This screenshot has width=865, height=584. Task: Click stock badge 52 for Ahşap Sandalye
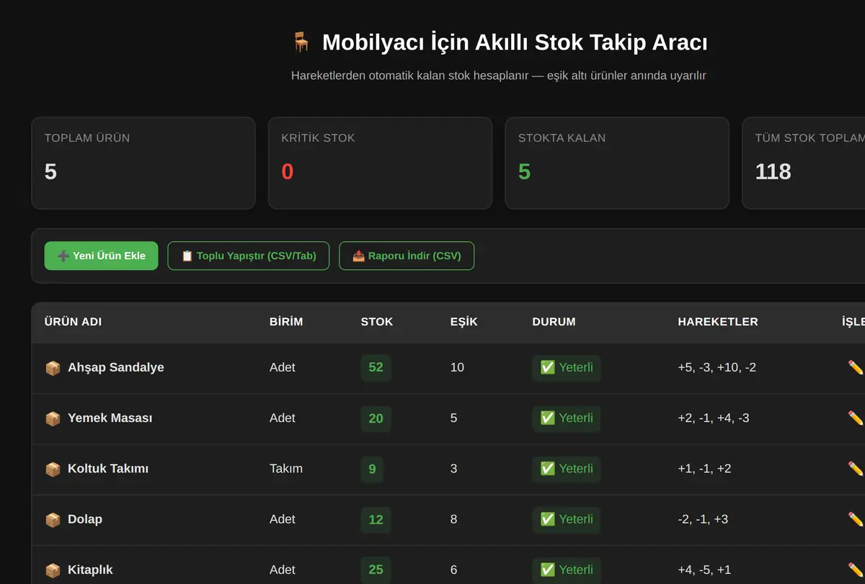point(376,367)
